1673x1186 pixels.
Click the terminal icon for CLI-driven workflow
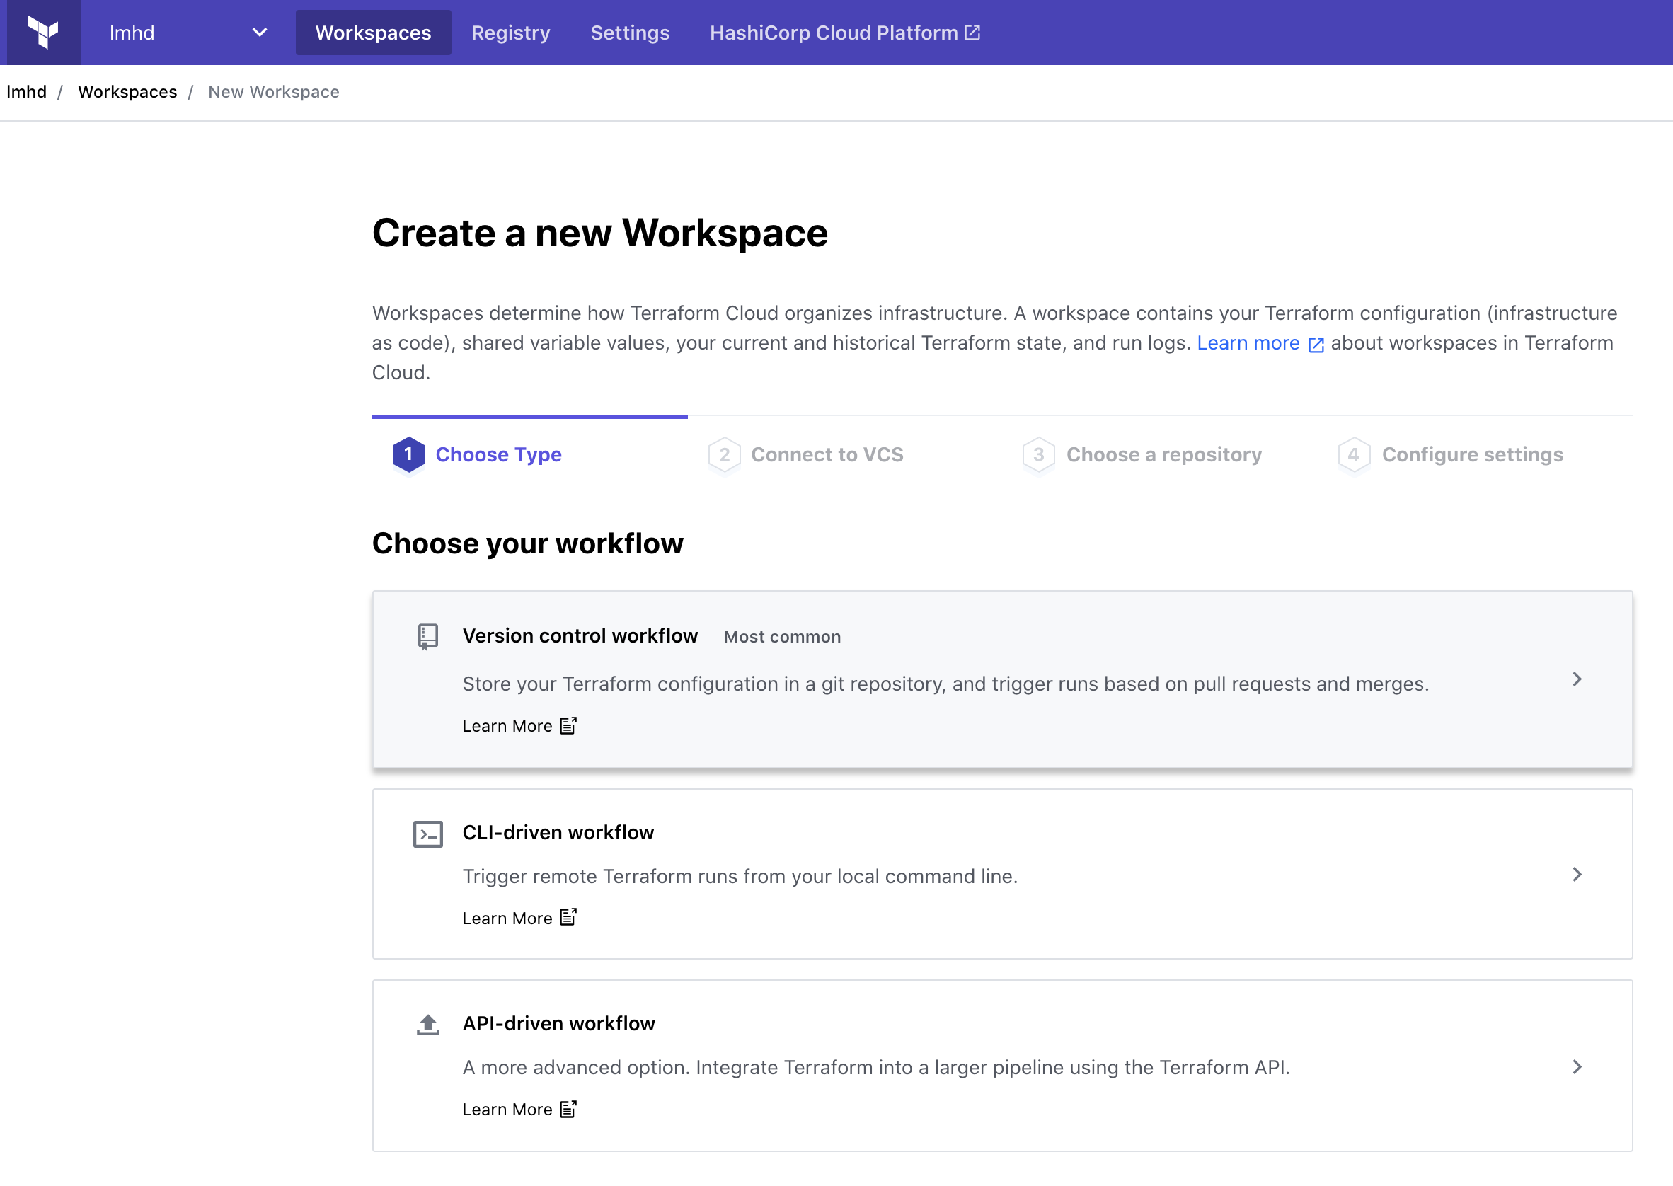[427, 834]
